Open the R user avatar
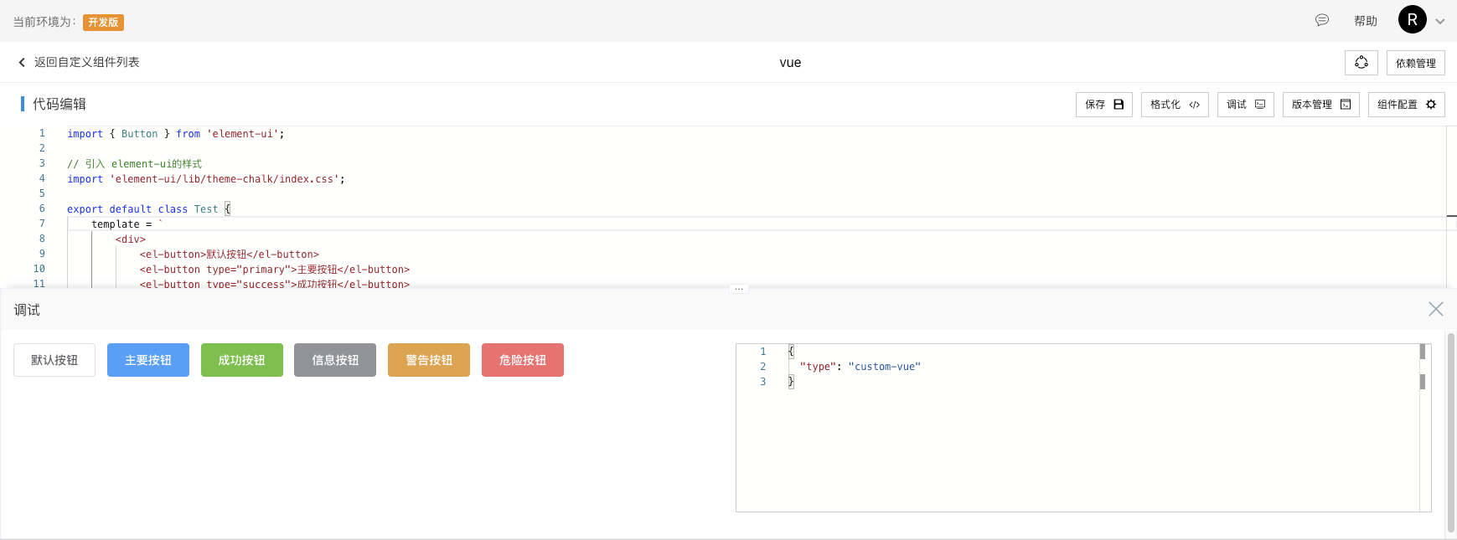 click(x=1413, y=19)
